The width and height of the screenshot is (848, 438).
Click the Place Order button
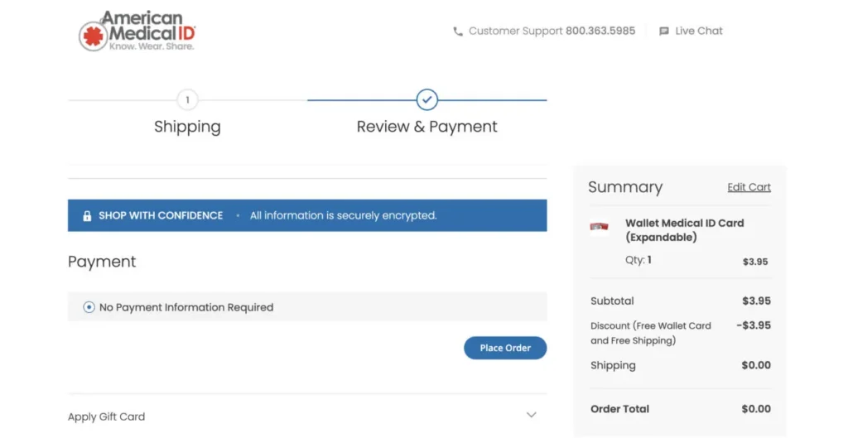click(505, 348)
